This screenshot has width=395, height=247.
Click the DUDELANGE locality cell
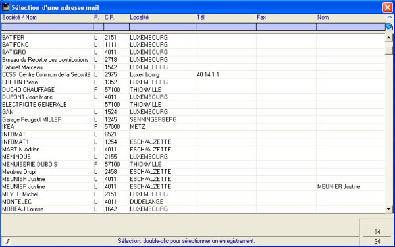(x=146, y=202)
